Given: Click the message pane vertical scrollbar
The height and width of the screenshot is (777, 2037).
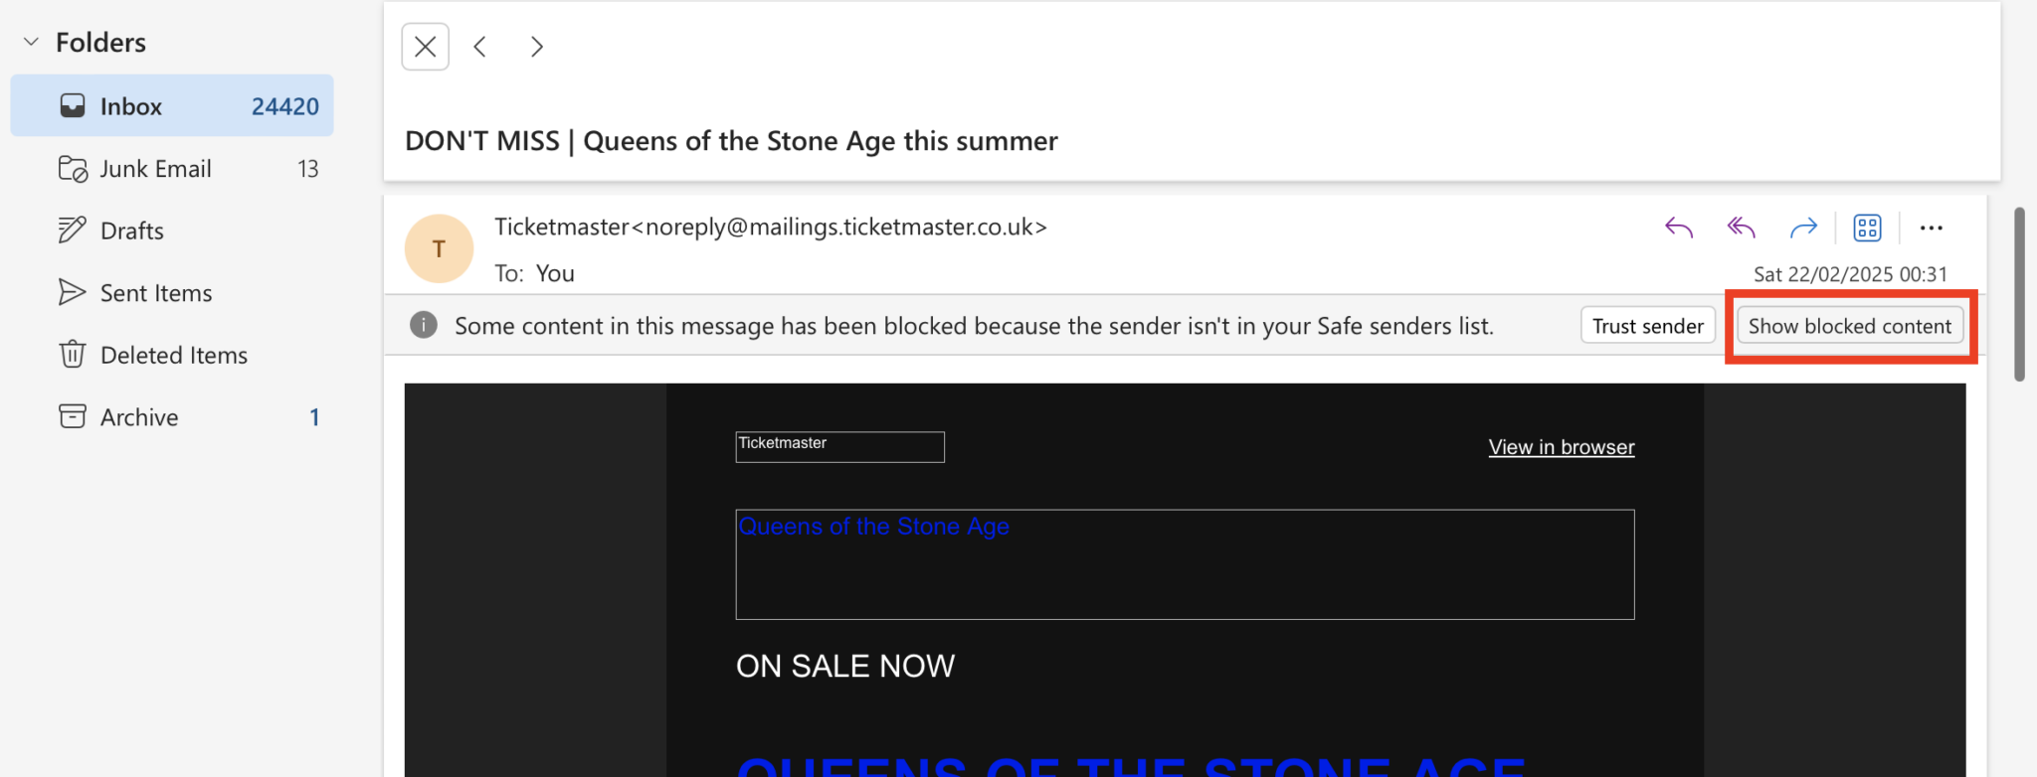Looking at the screenshot, I should [2019, 294].
